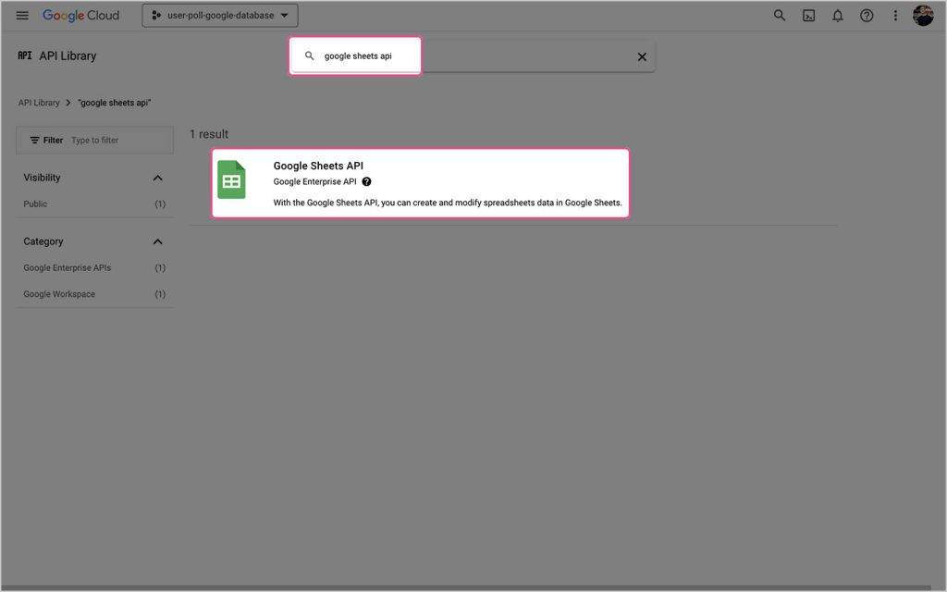The height and width of the screenshot is (592, 947).
Task: Click the Google Enterprise API subtitle text
Action: pyautogui.click(x=314, y=182)
